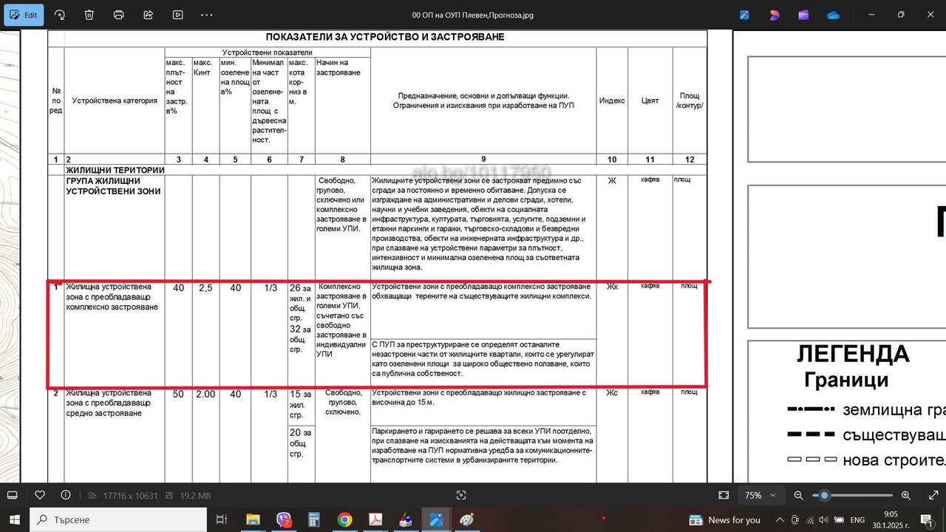Screen dimensions: 946x532
Task: Click the Жк index cell
Action: pos(612,287)
